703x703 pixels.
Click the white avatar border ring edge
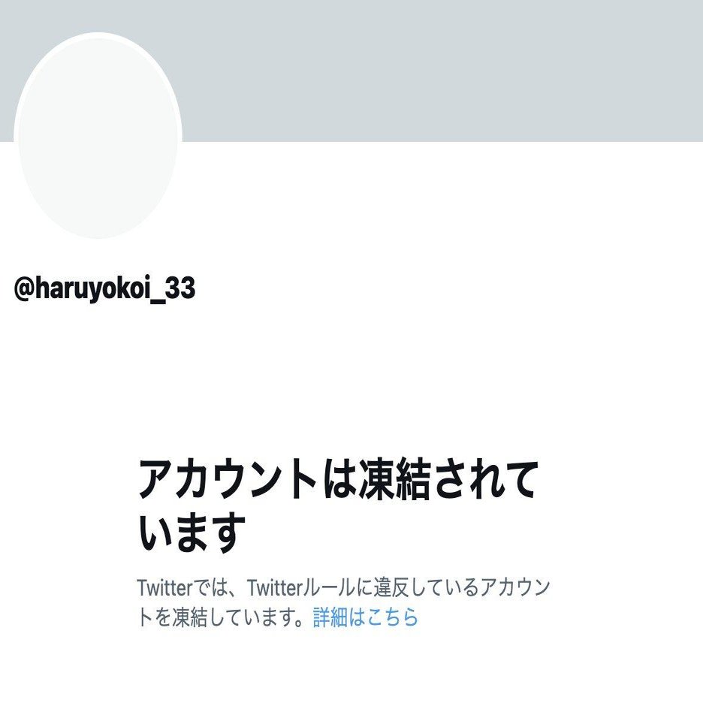(x=98, y=35)
